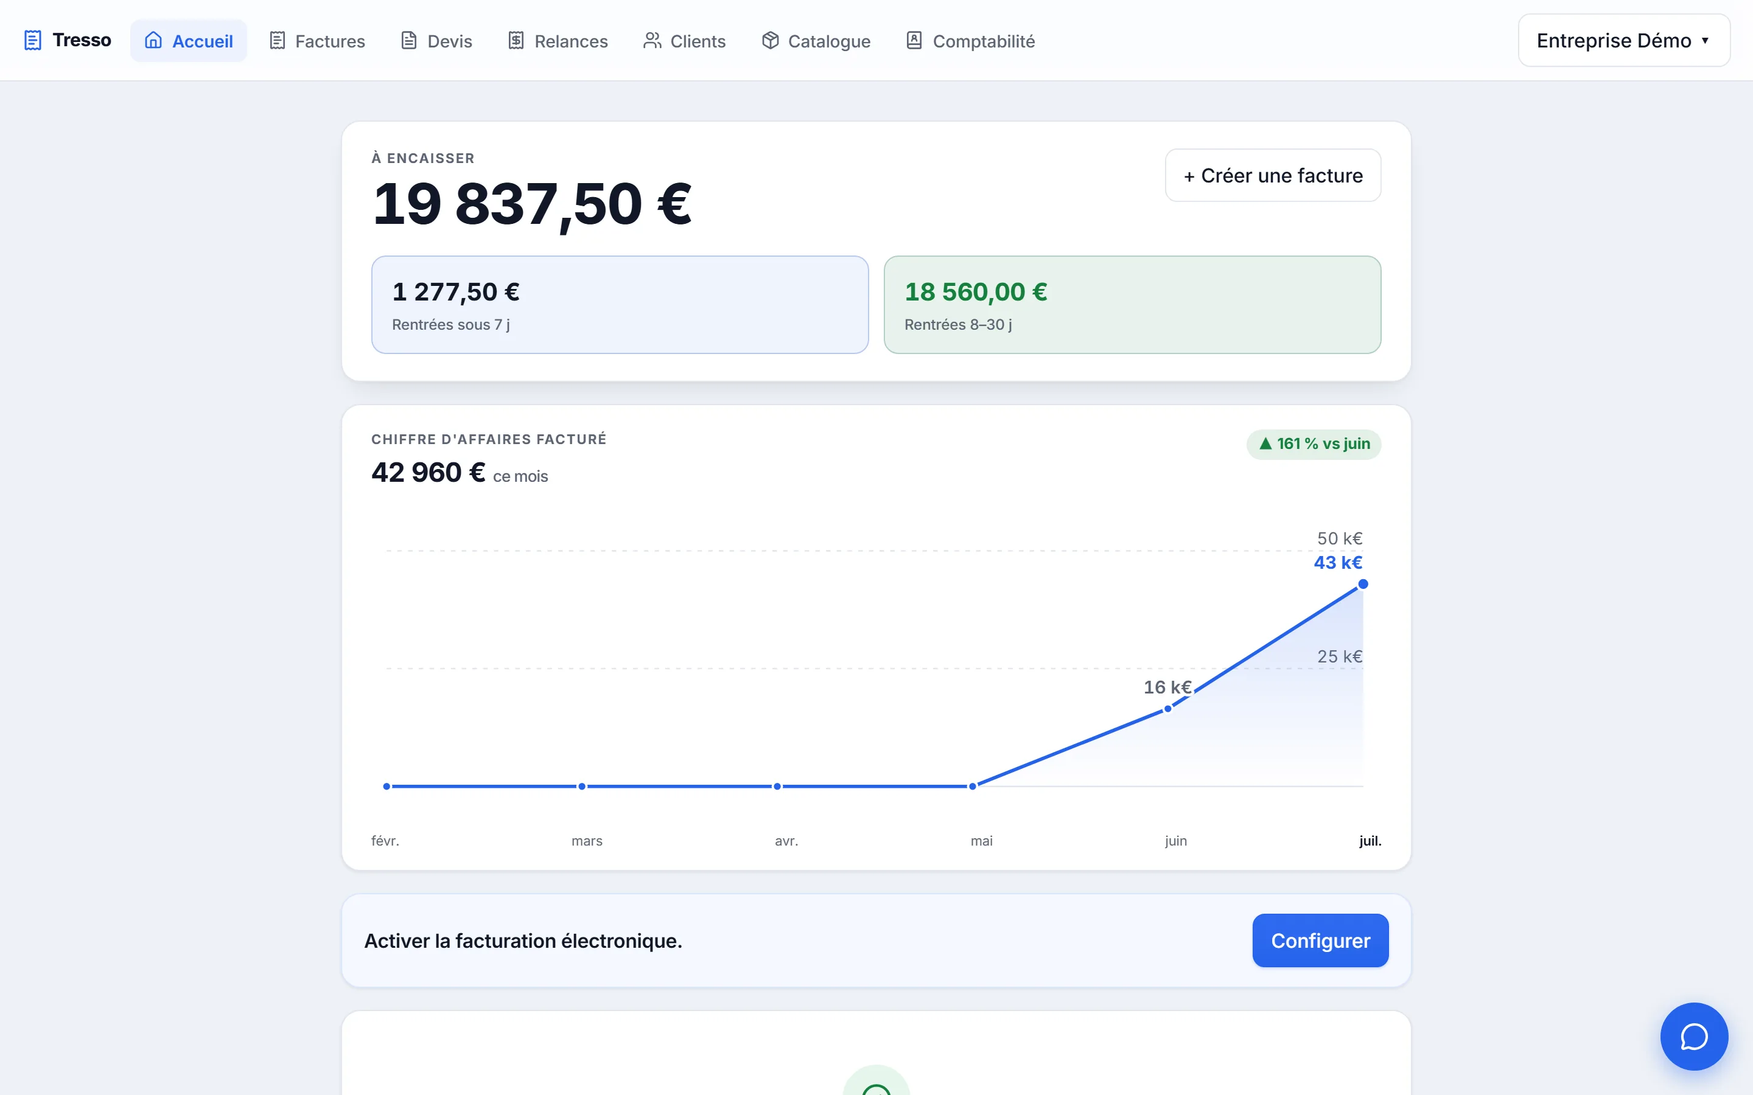This screenshot has height=1095, width=1753.
Task: Click the Configurer button
Action: [1320, 940]
